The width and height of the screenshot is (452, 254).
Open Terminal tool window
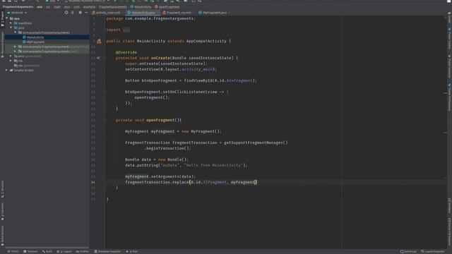(x=30, y=252)
